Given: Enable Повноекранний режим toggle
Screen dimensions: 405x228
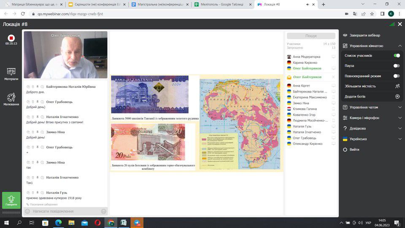Looking at the screenshot, I should click(x=397, y=76).
